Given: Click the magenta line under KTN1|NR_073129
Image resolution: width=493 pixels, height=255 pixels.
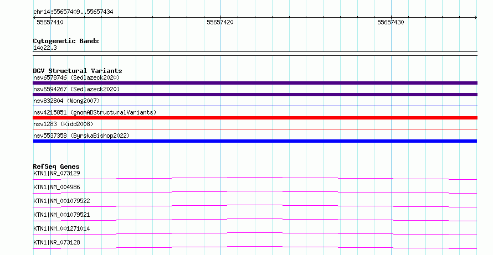Looking at the screenshot, I should 255,178.
